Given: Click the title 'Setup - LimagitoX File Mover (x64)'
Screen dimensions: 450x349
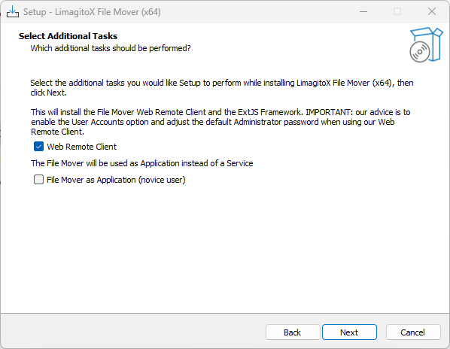Looking at the screenshot, I should pos(92,12).
